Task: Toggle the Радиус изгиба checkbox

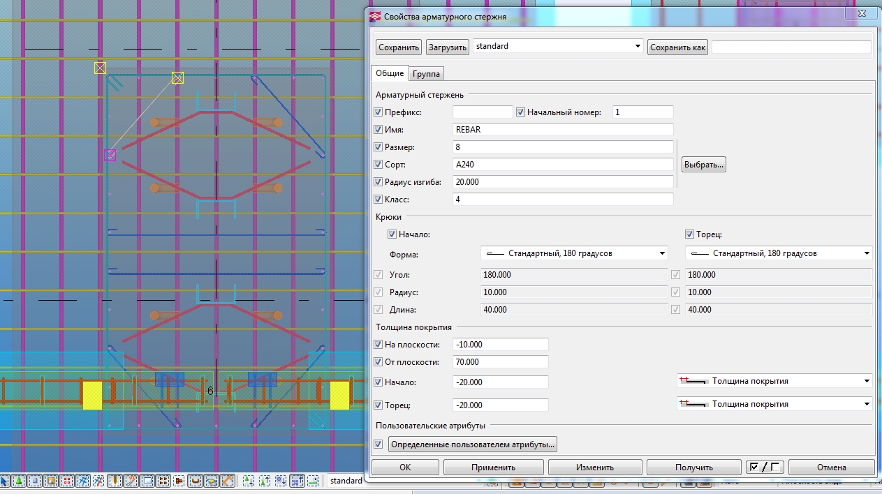Action: tap(378, 182)
